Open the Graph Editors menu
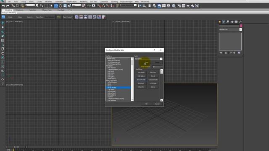Screen dimensions: 269x151 point(71,2)
